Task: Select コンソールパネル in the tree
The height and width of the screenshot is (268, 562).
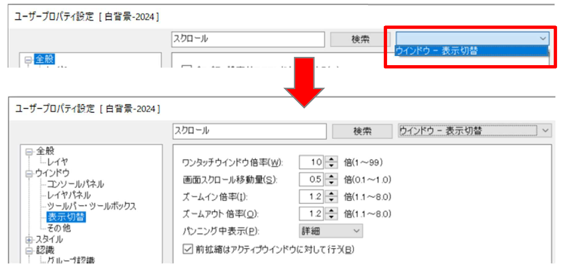Action: point(75,184)
